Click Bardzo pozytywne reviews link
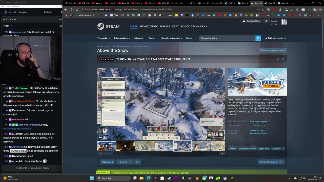This screenshot has height=182, width=324. 258,121
